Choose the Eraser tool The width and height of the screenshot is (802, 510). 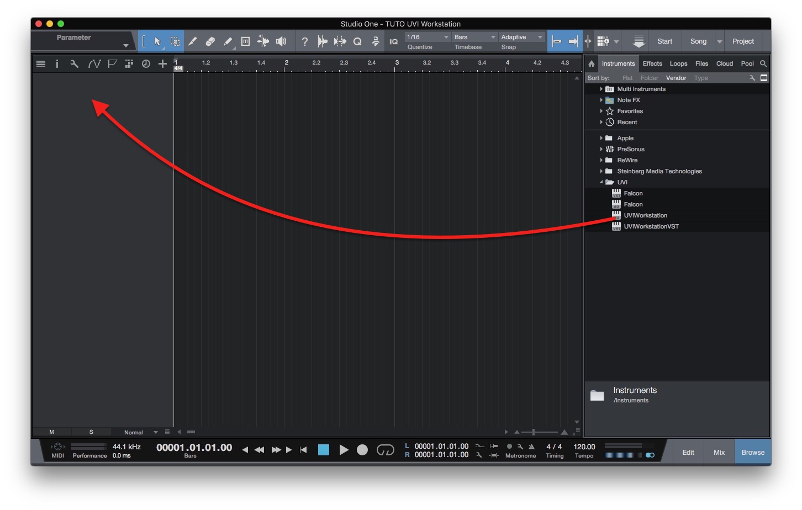(210, 41)
